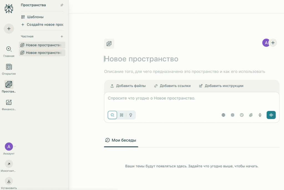Switch to the Мои беседы tab

[x=121, y=140]
